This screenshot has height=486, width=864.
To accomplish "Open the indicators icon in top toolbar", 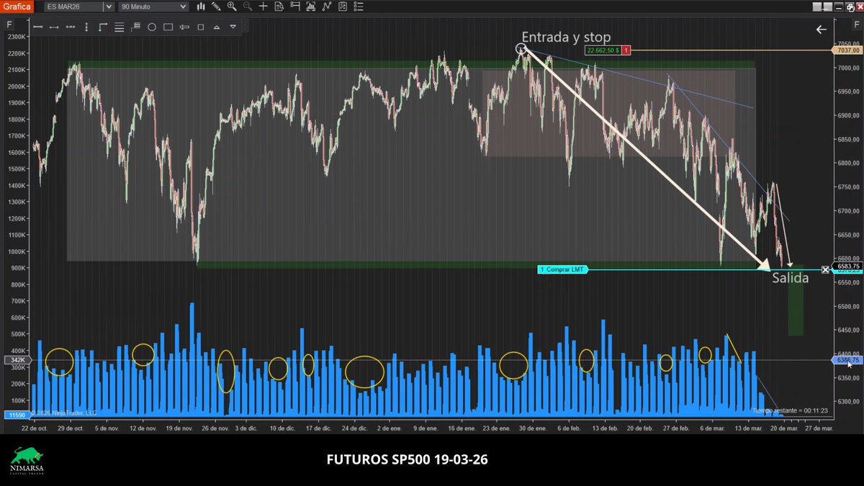I will tap(311, 6).
